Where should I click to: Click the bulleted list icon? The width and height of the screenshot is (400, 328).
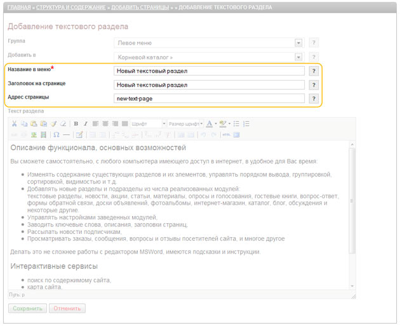point(237,123)
